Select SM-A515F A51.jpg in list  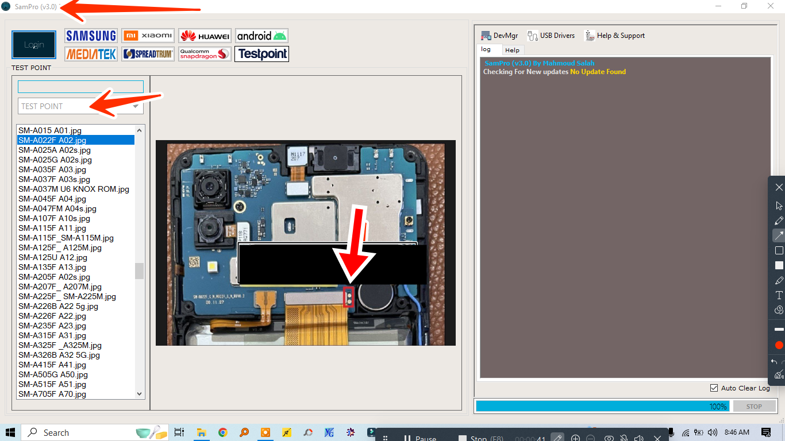coord(76,384)
